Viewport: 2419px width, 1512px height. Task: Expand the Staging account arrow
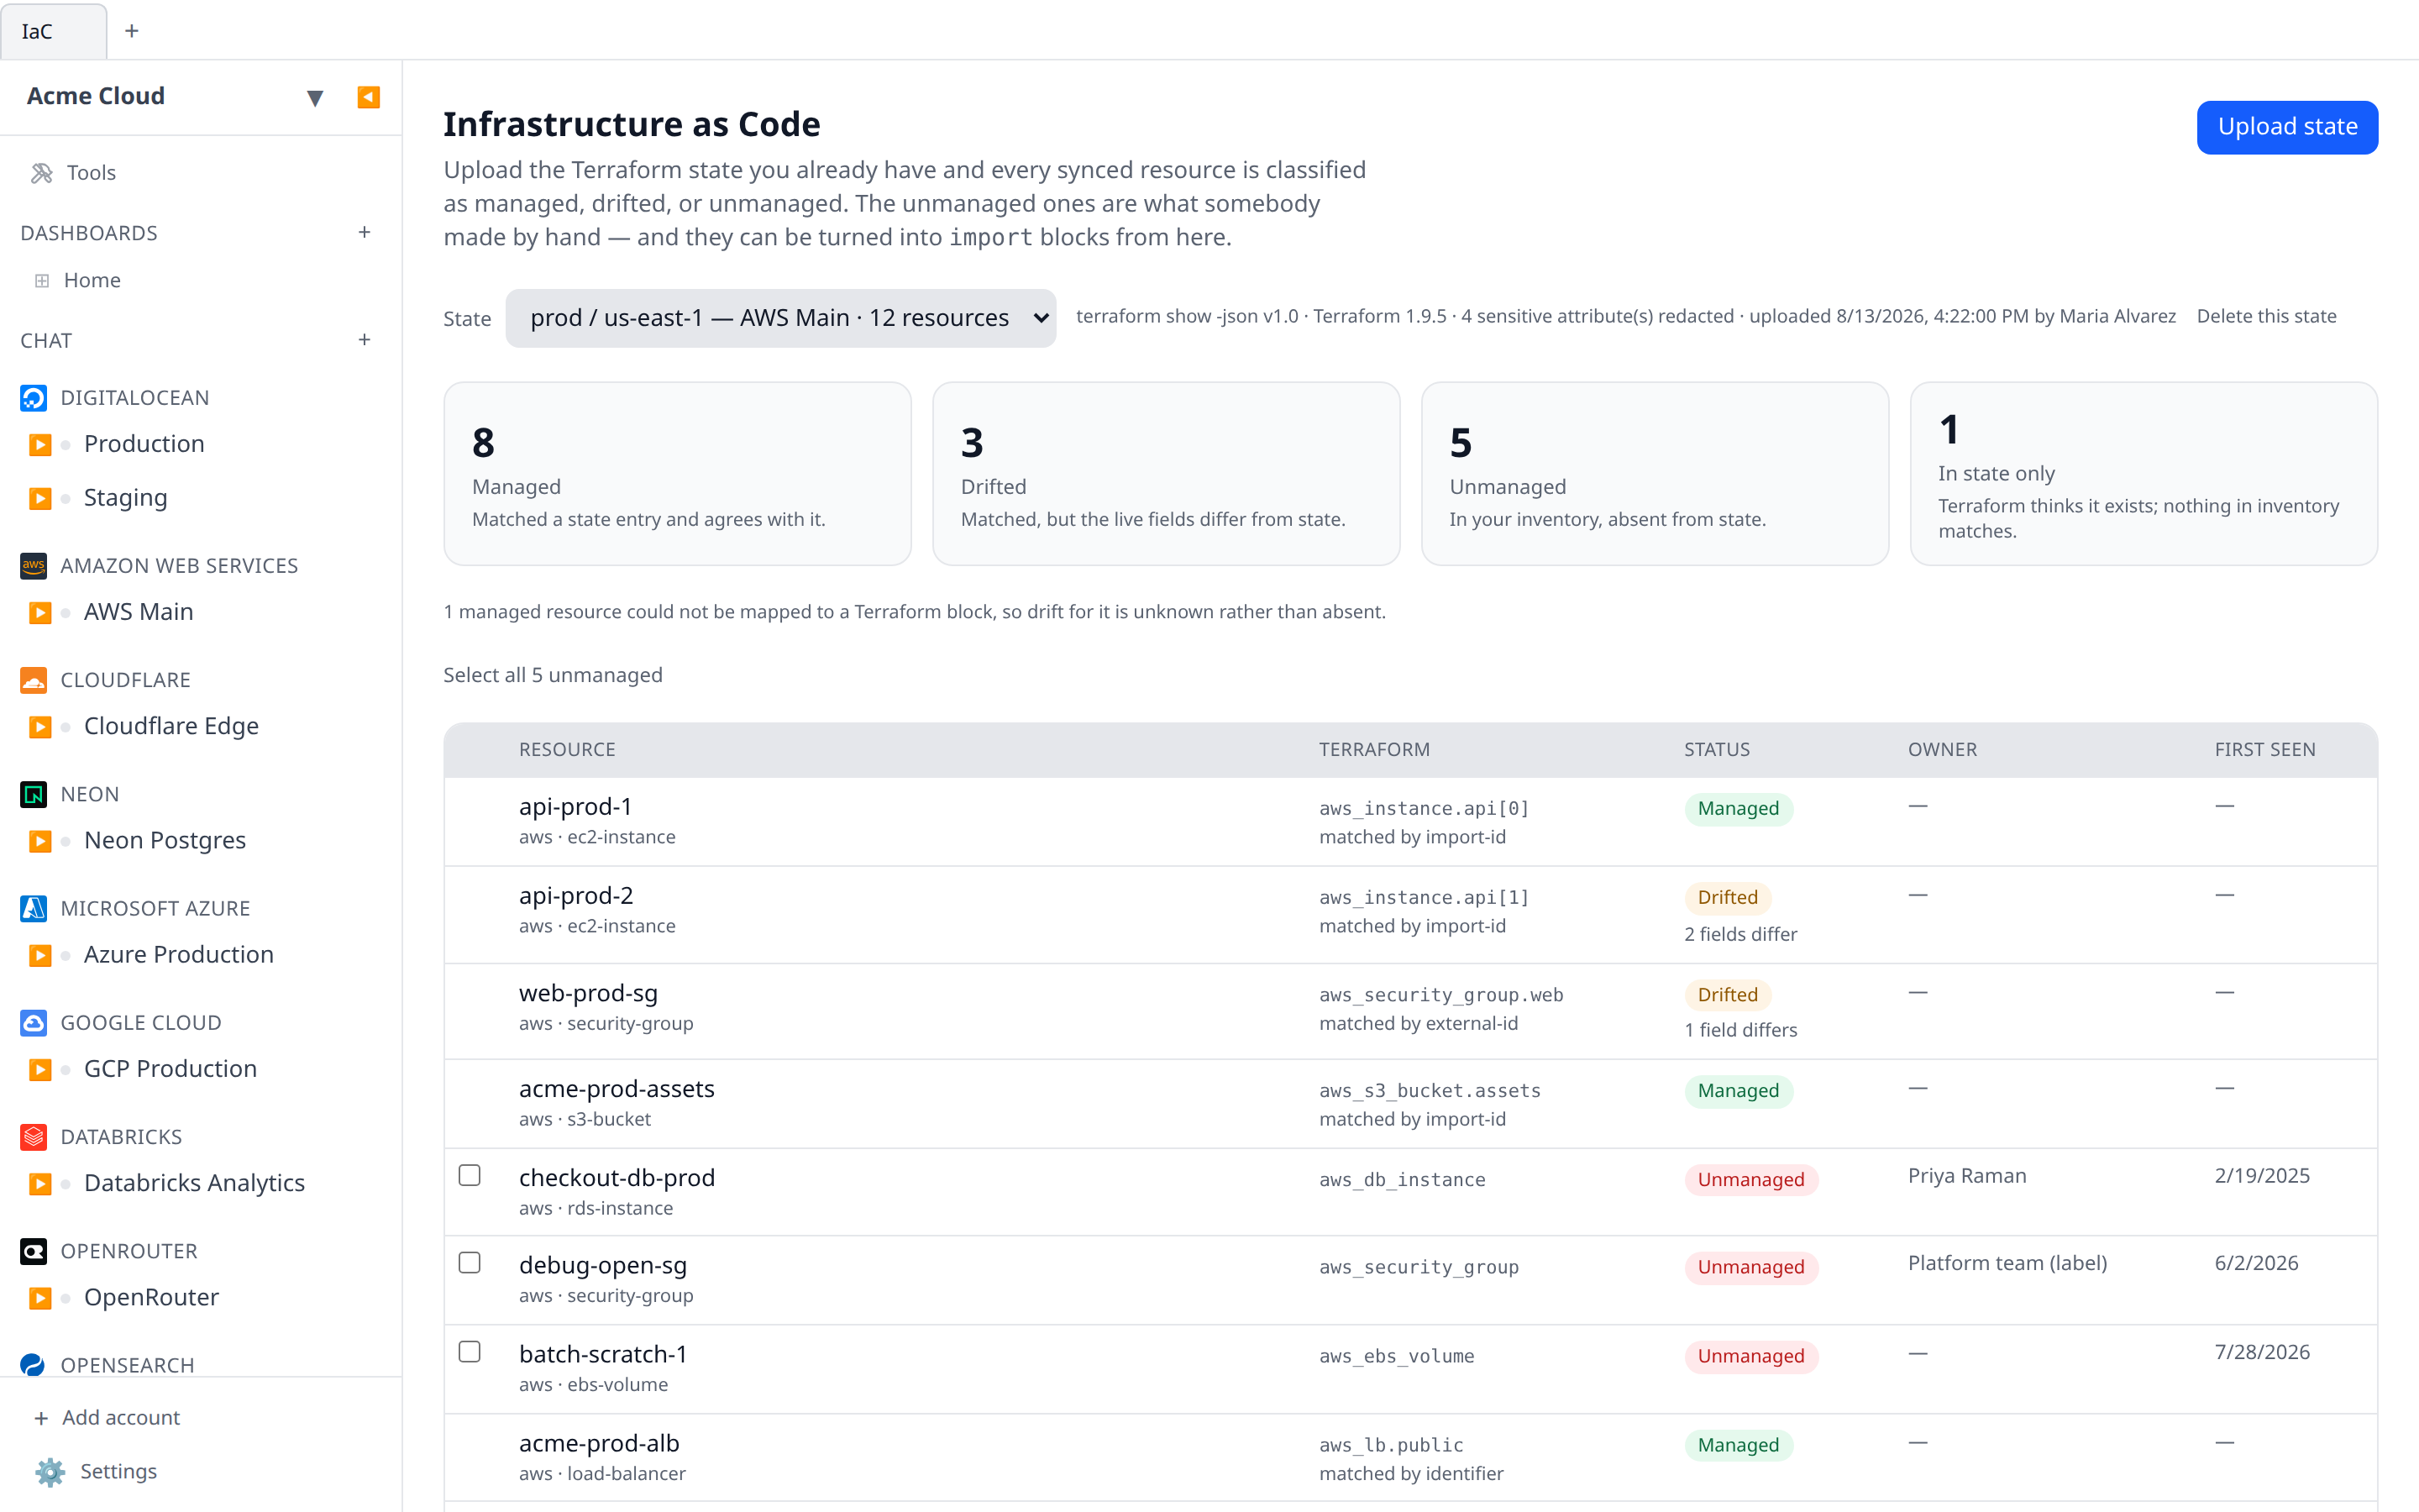40,498
